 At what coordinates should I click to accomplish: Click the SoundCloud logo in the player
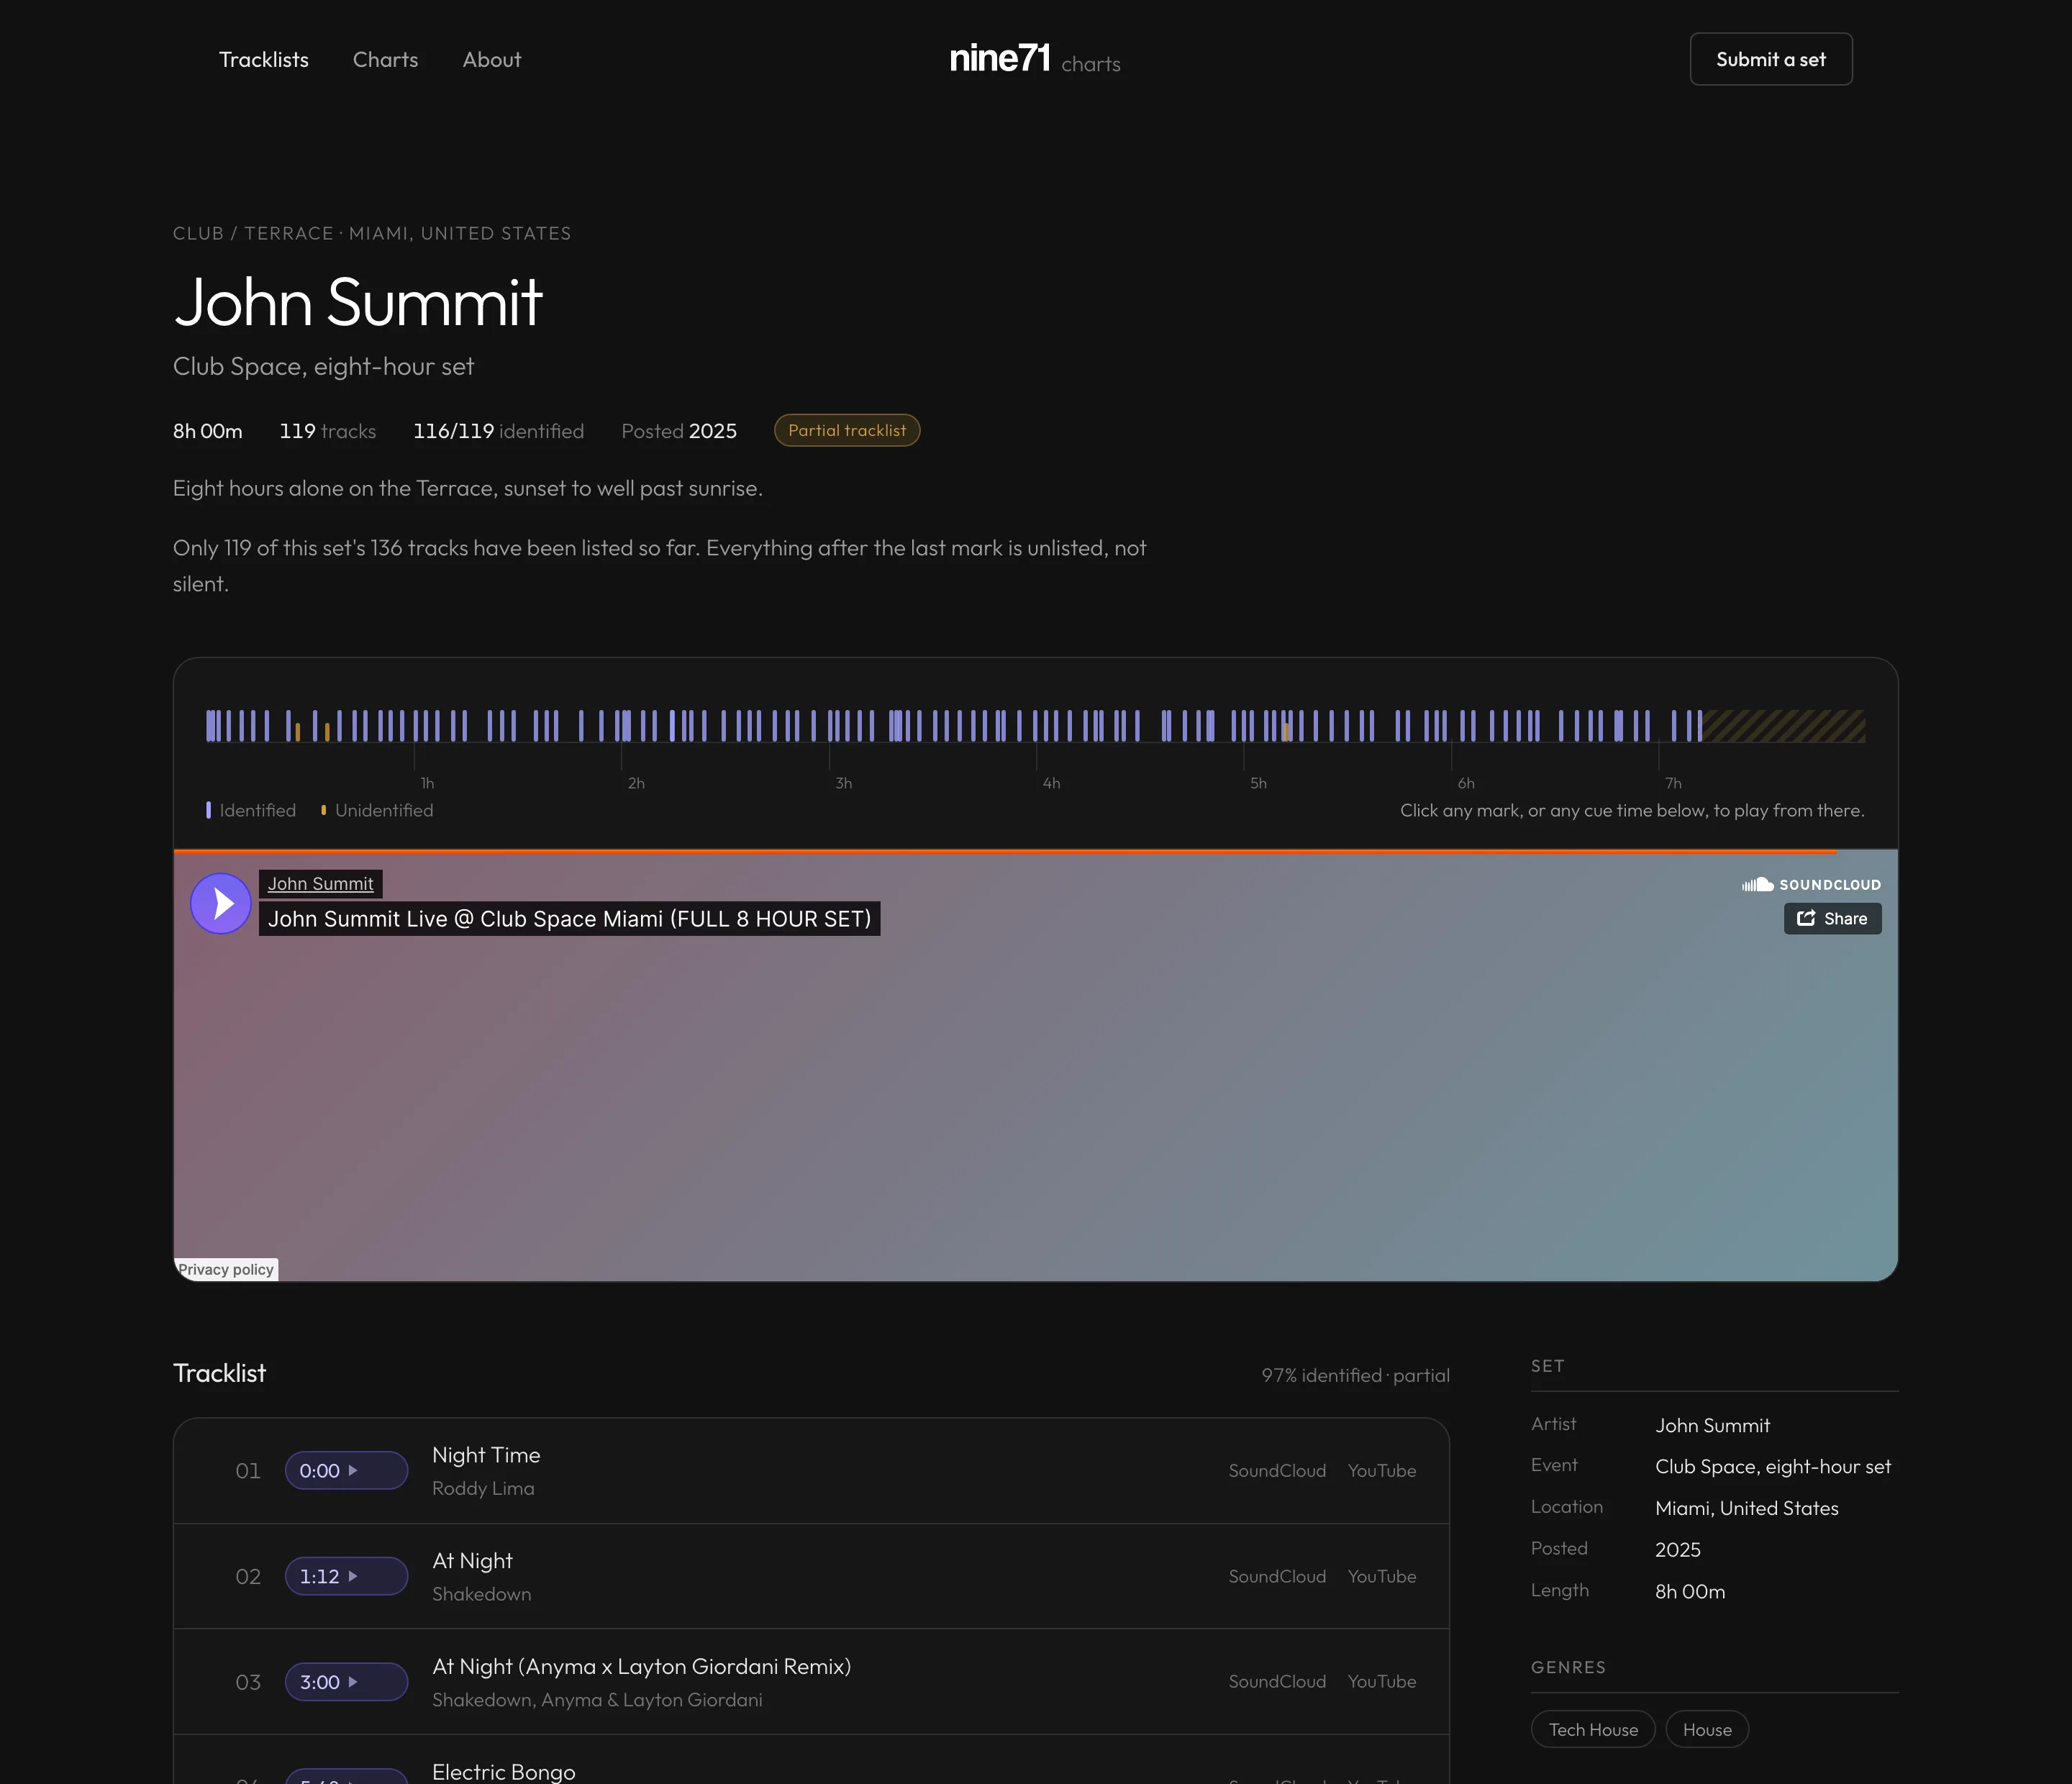pos(1811,885)
